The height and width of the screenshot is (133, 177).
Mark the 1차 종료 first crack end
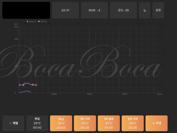click(109, 123)
